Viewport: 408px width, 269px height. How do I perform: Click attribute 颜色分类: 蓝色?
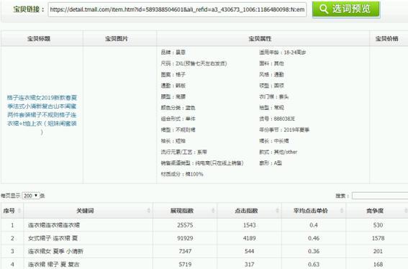[x=178, y=108]
